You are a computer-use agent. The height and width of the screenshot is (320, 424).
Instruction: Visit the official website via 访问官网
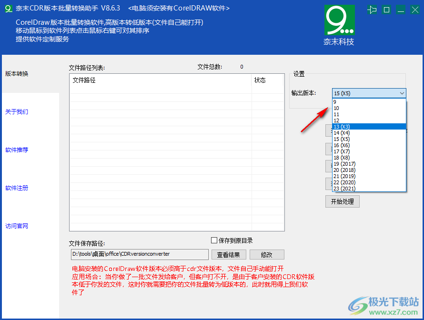[x=16, y=226]
